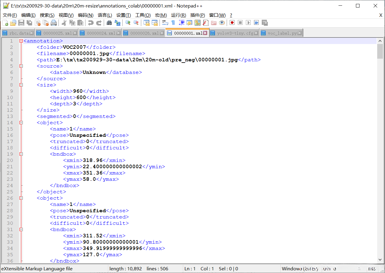Click the Save file toolbar icon

coord(21,23)
